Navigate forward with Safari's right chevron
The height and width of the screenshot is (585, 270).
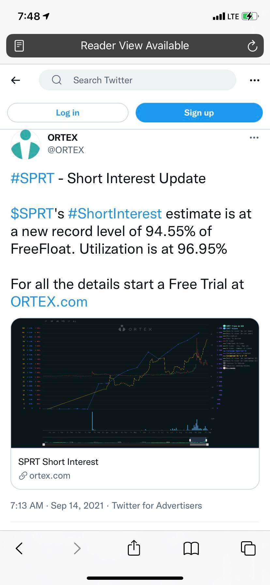pyautogui.click(x=77, y=548)
